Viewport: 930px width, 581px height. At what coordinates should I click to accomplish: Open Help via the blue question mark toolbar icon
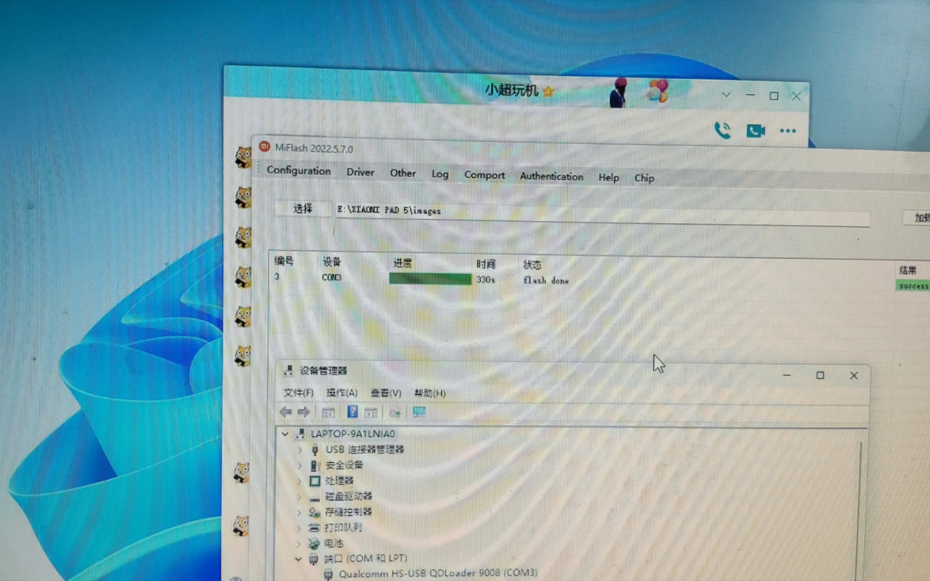click(353, 412)
